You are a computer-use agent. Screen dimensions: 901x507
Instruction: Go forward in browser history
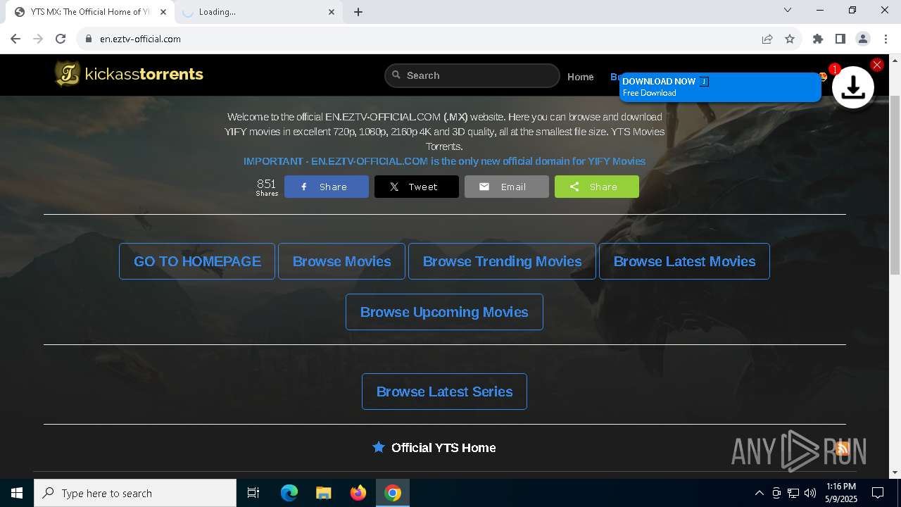(x=38, y=39)
